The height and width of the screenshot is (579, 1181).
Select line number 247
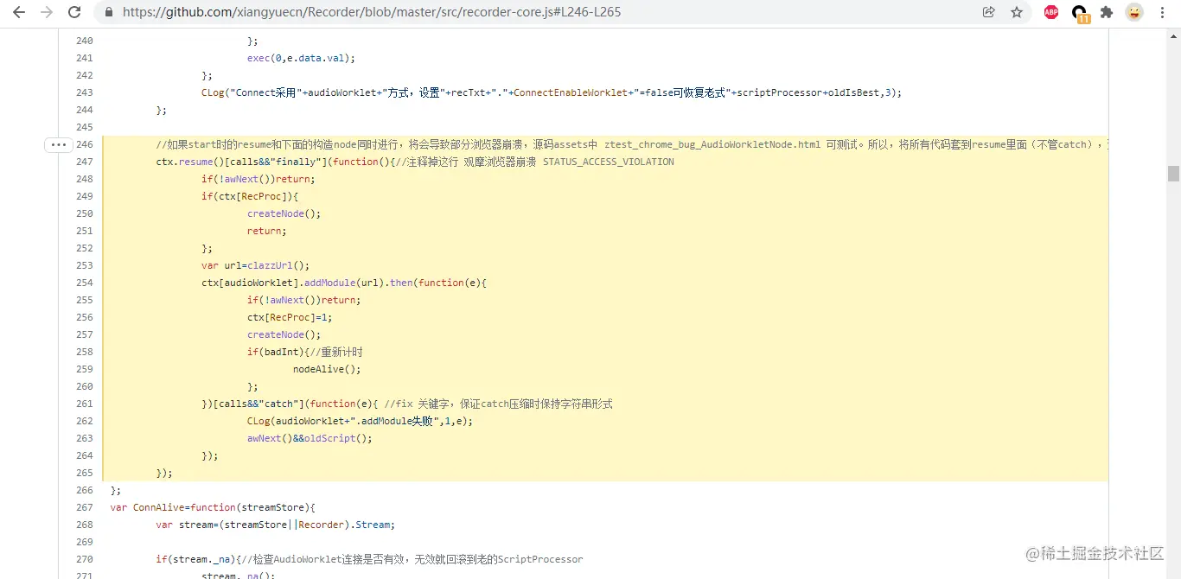[84, 162]
